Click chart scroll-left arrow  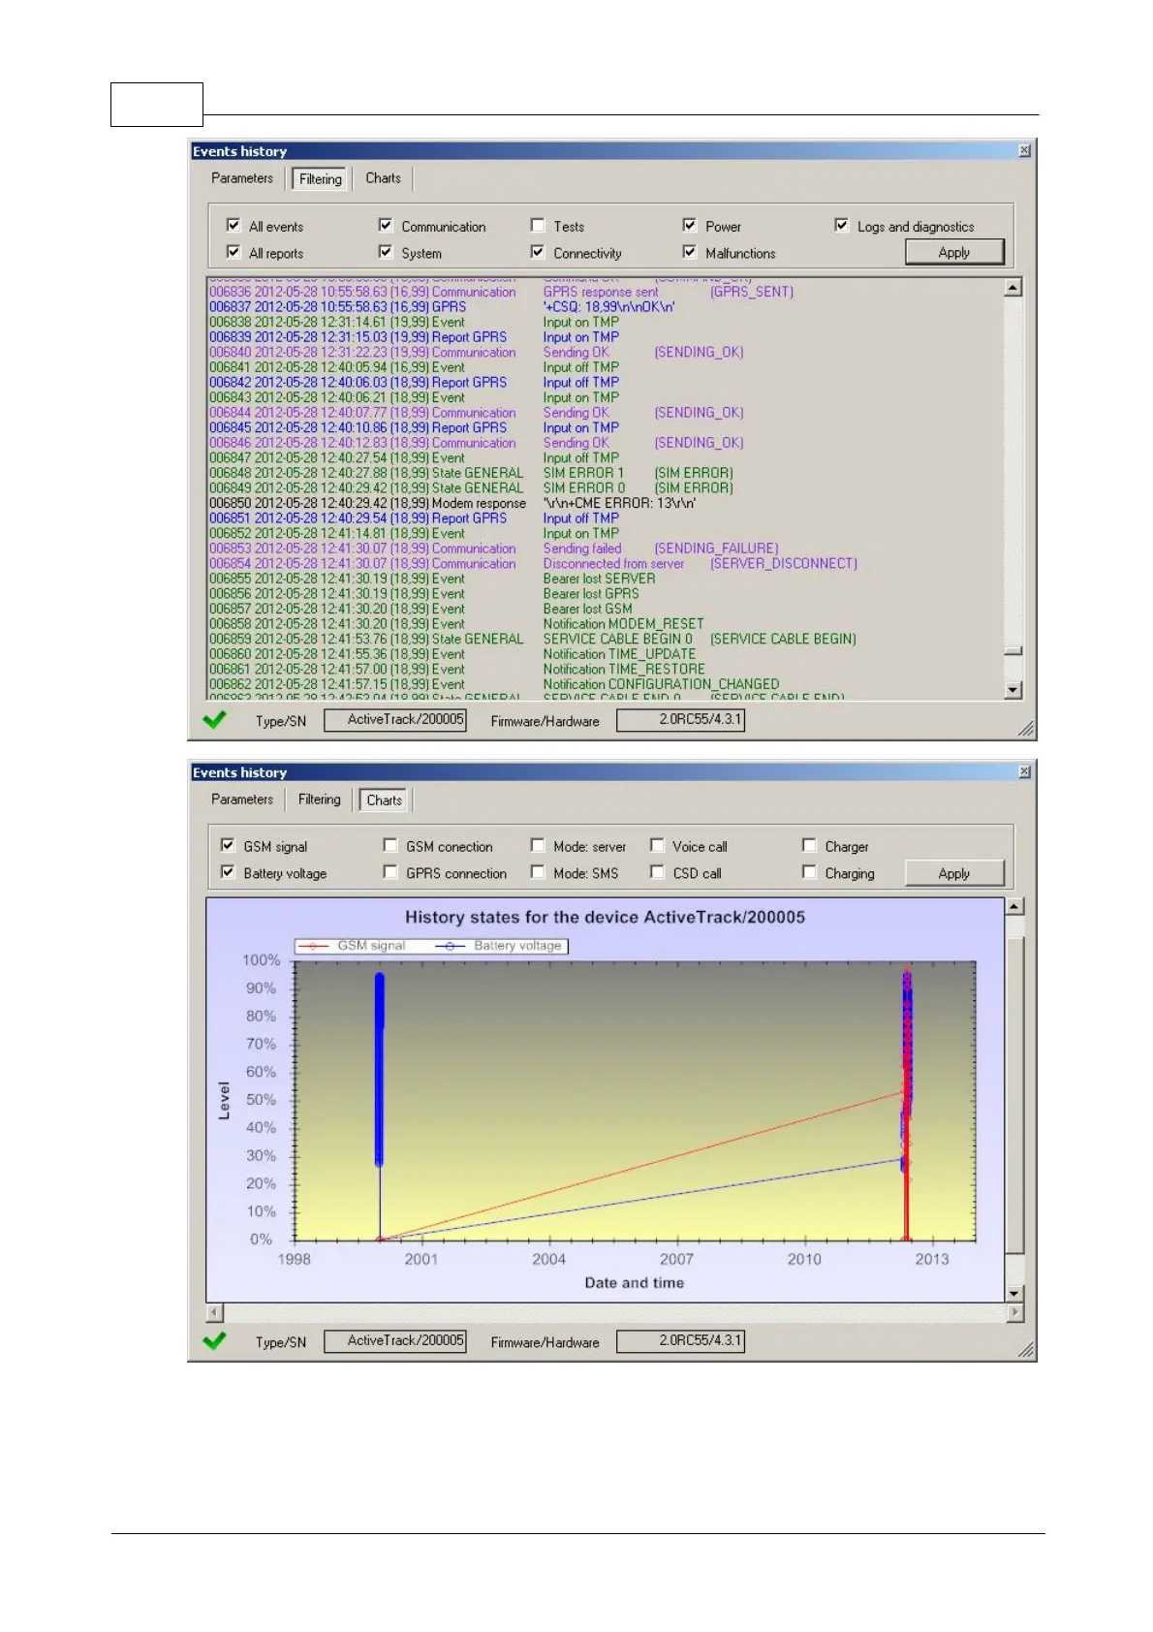tap(215, 1313)
